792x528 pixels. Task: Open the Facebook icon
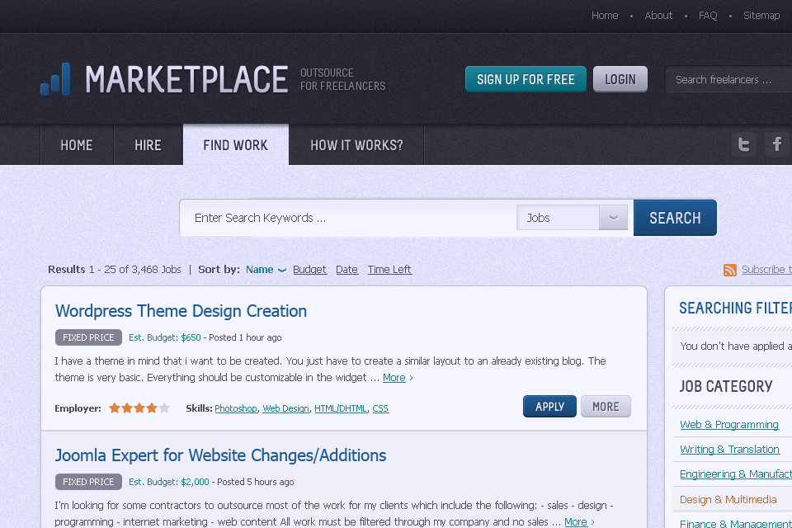pyautogui.click(x=776, y=144)
